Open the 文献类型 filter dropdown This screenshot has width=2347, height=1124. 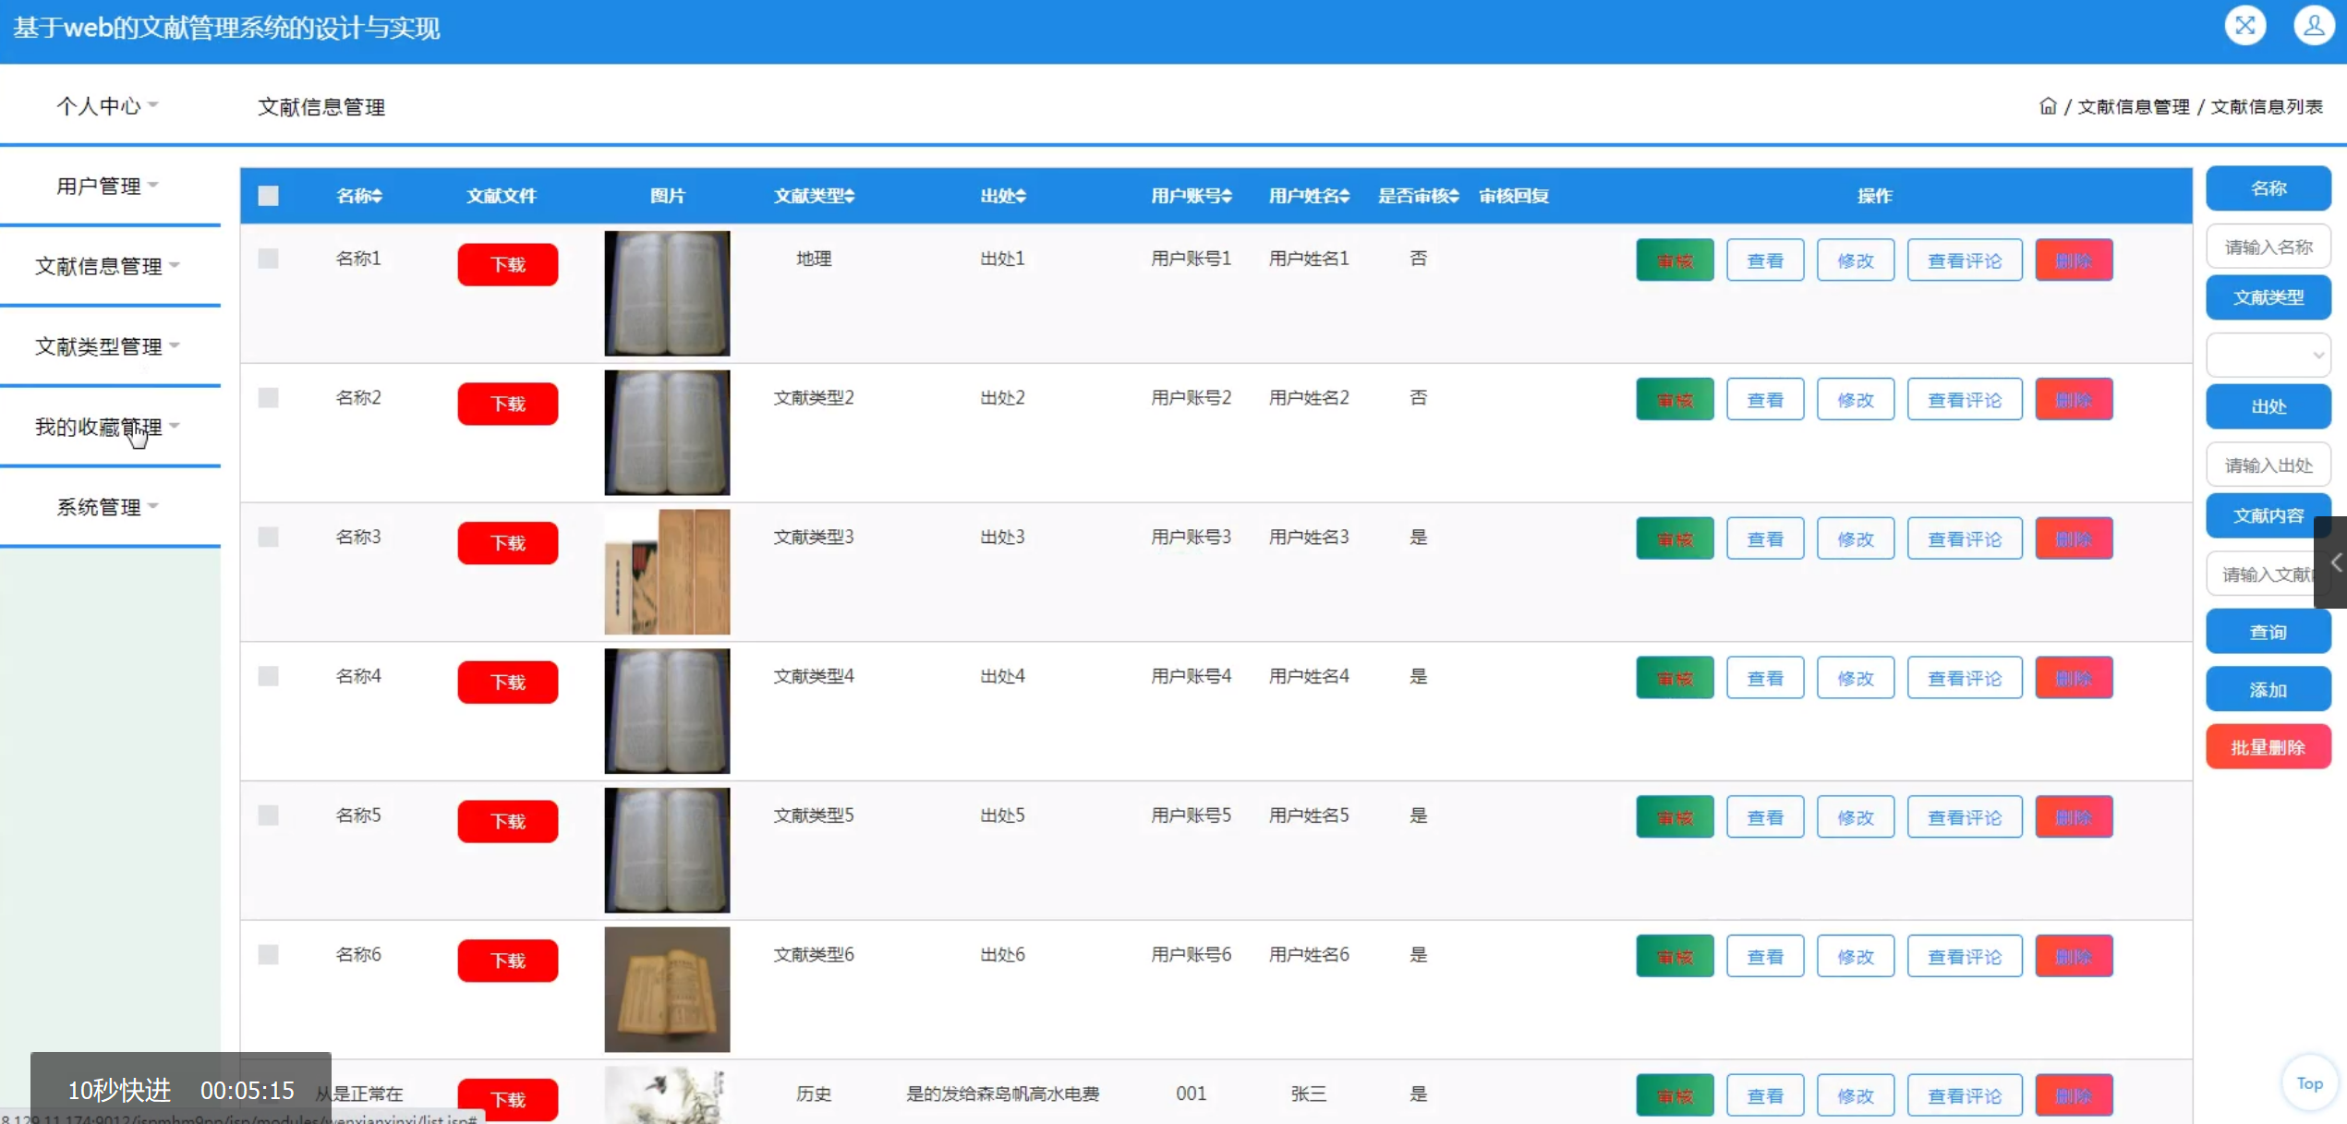click(x=2268, y=355)
